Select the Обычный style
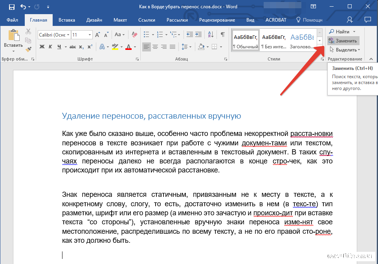This screenshot has width=378, height=264. click(x=246, y=40)
